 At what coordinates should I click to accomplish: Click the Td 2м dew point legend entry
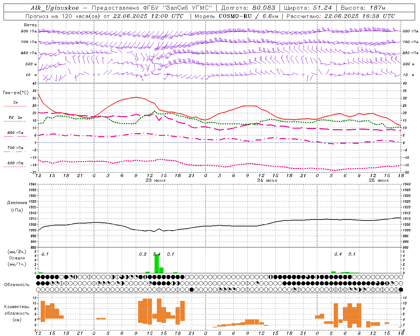pyautogui.click(x=15, y=117)
